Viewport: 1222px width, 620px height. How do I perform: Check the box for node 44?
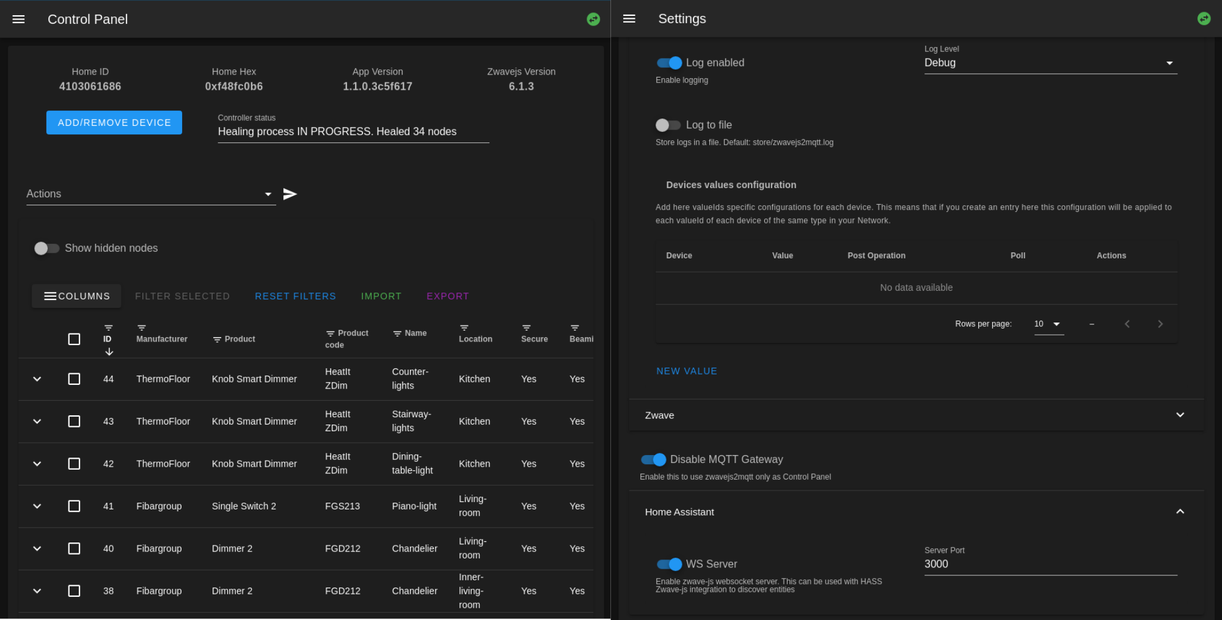[74, 379]
